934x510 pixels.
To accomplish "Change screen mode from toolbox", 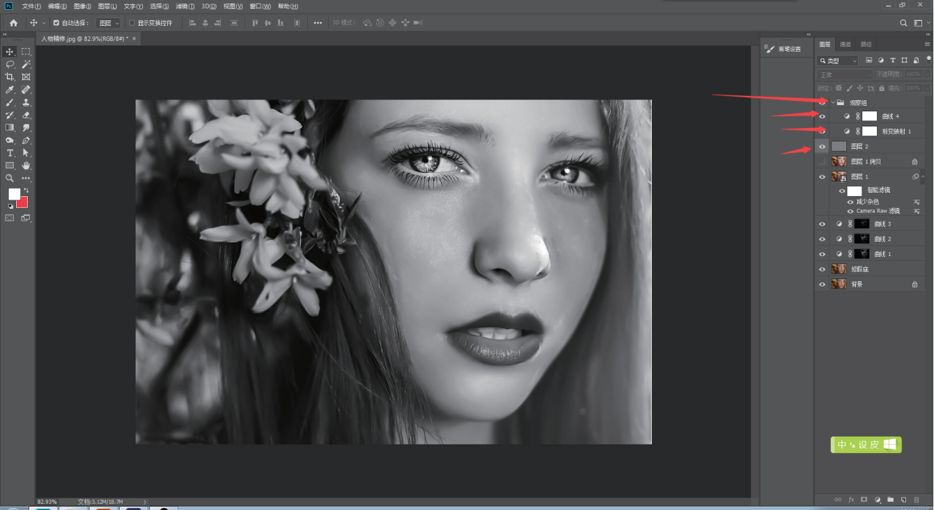I will 26,218.
